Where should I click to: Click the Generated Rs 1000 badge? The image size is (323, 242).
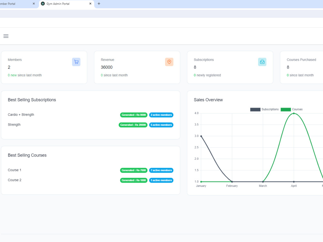pos(134,180)
